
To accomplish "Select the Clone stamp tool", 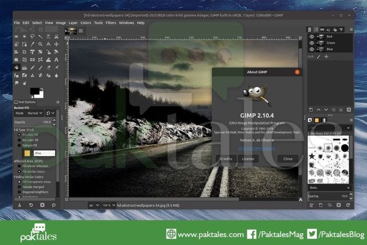I will (32, 76).
